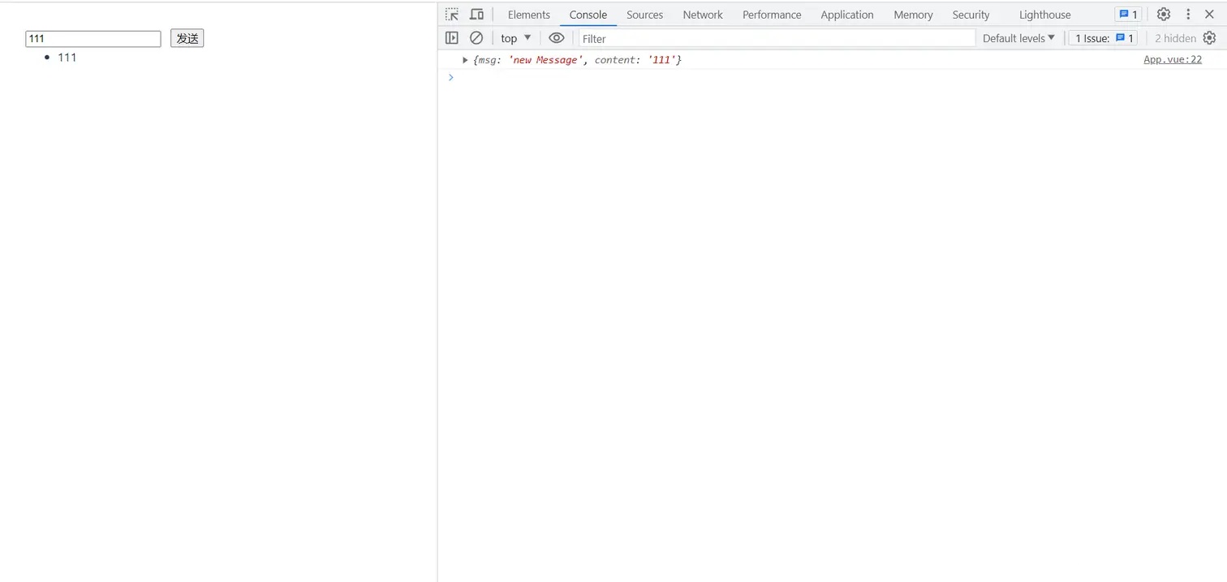The width and height of the screenshot is (1227, 582).
Task: Open console settings gear beside 2 hidden
Action: coord(1209,38)
